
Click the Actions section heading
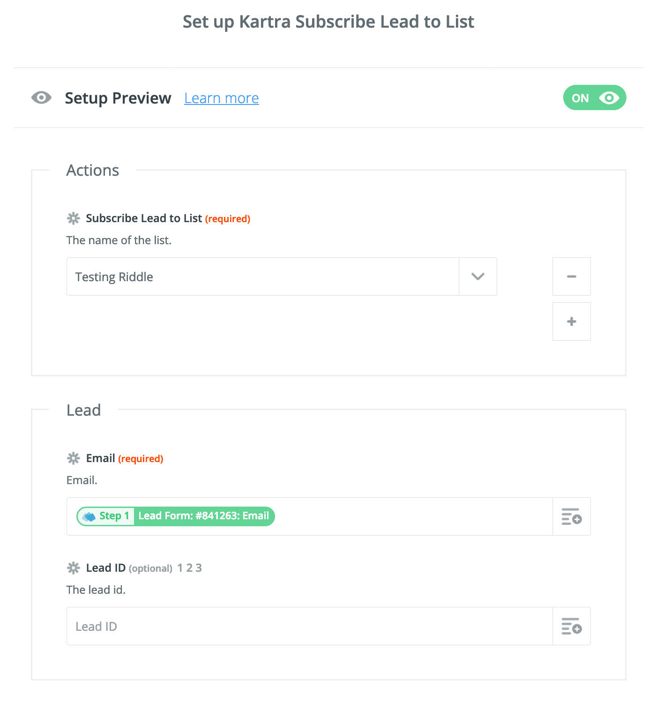point(93,170)
